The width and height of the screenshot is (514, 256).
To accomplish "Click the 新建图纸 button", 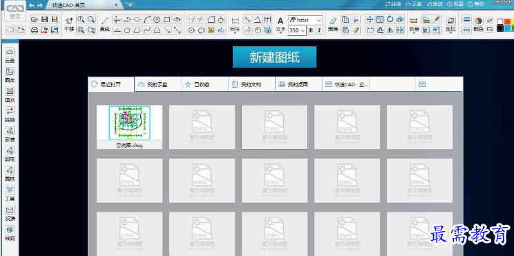I will (x=275, y=57).
